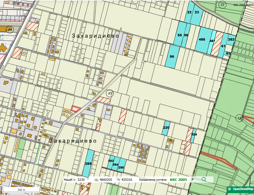Click the pink highlighted parcel near marker 43
254x195 pixels.
(x=76, y=108)
